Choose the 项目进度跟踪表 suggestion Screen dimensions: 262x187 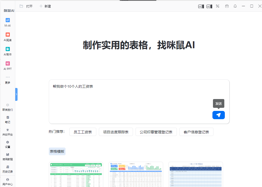coord(116,132)
